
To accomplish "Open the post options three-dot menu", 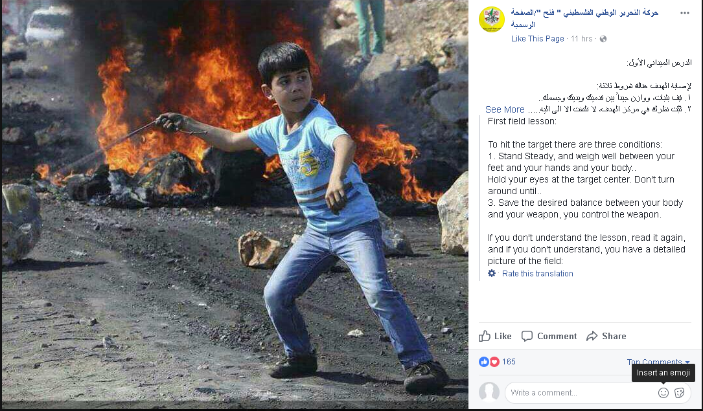I will pyautogui.click(x=684, y=13).
